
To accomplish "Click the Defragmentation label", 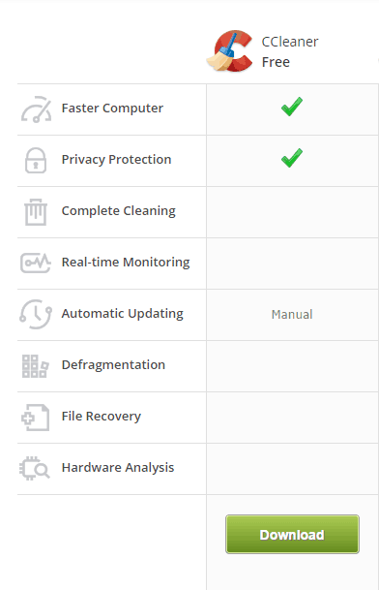I will click(x=113, y=365).
